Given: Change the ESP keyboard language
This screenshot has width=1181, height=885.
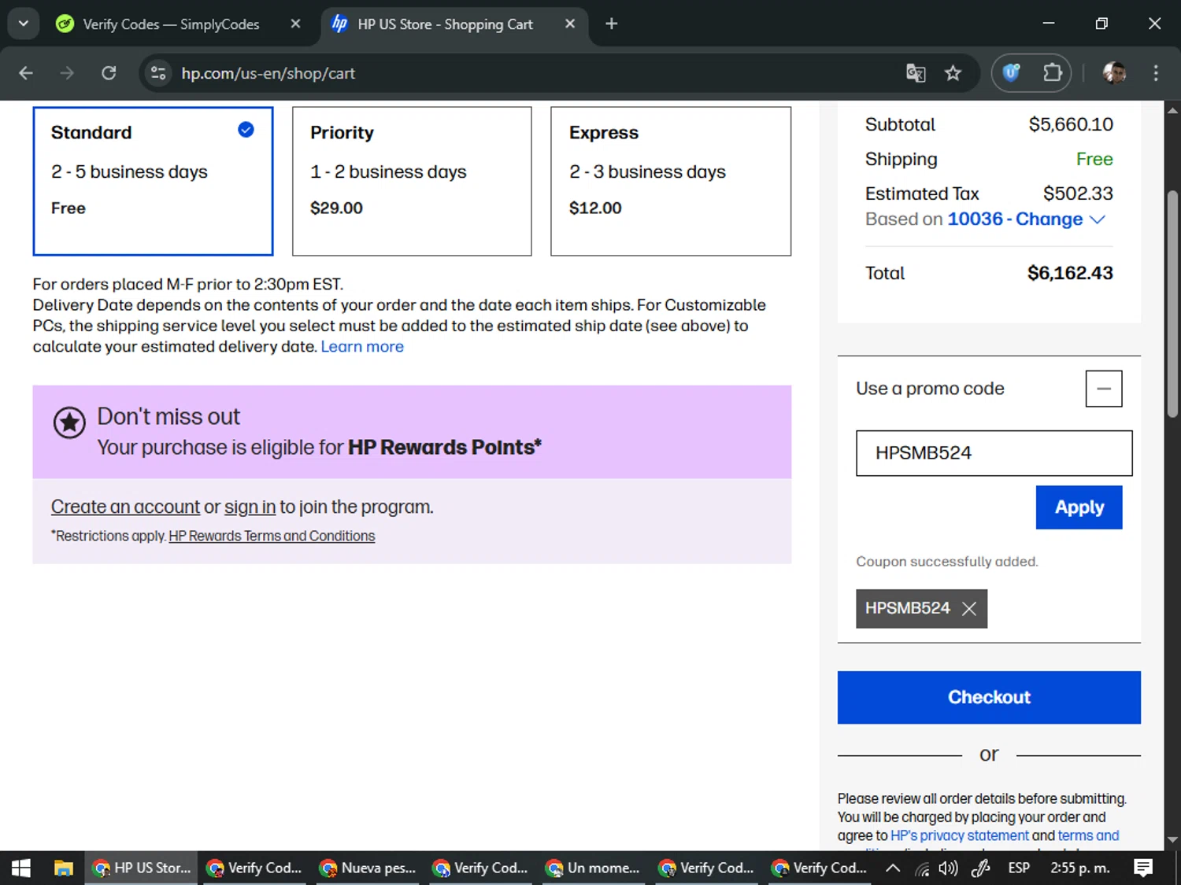Looking at the screenshot, I should (1019, 868).
